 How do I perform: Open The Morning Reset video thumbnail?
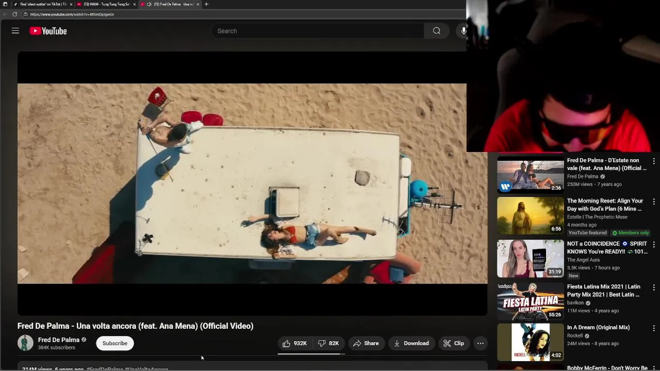coord(531,215)
